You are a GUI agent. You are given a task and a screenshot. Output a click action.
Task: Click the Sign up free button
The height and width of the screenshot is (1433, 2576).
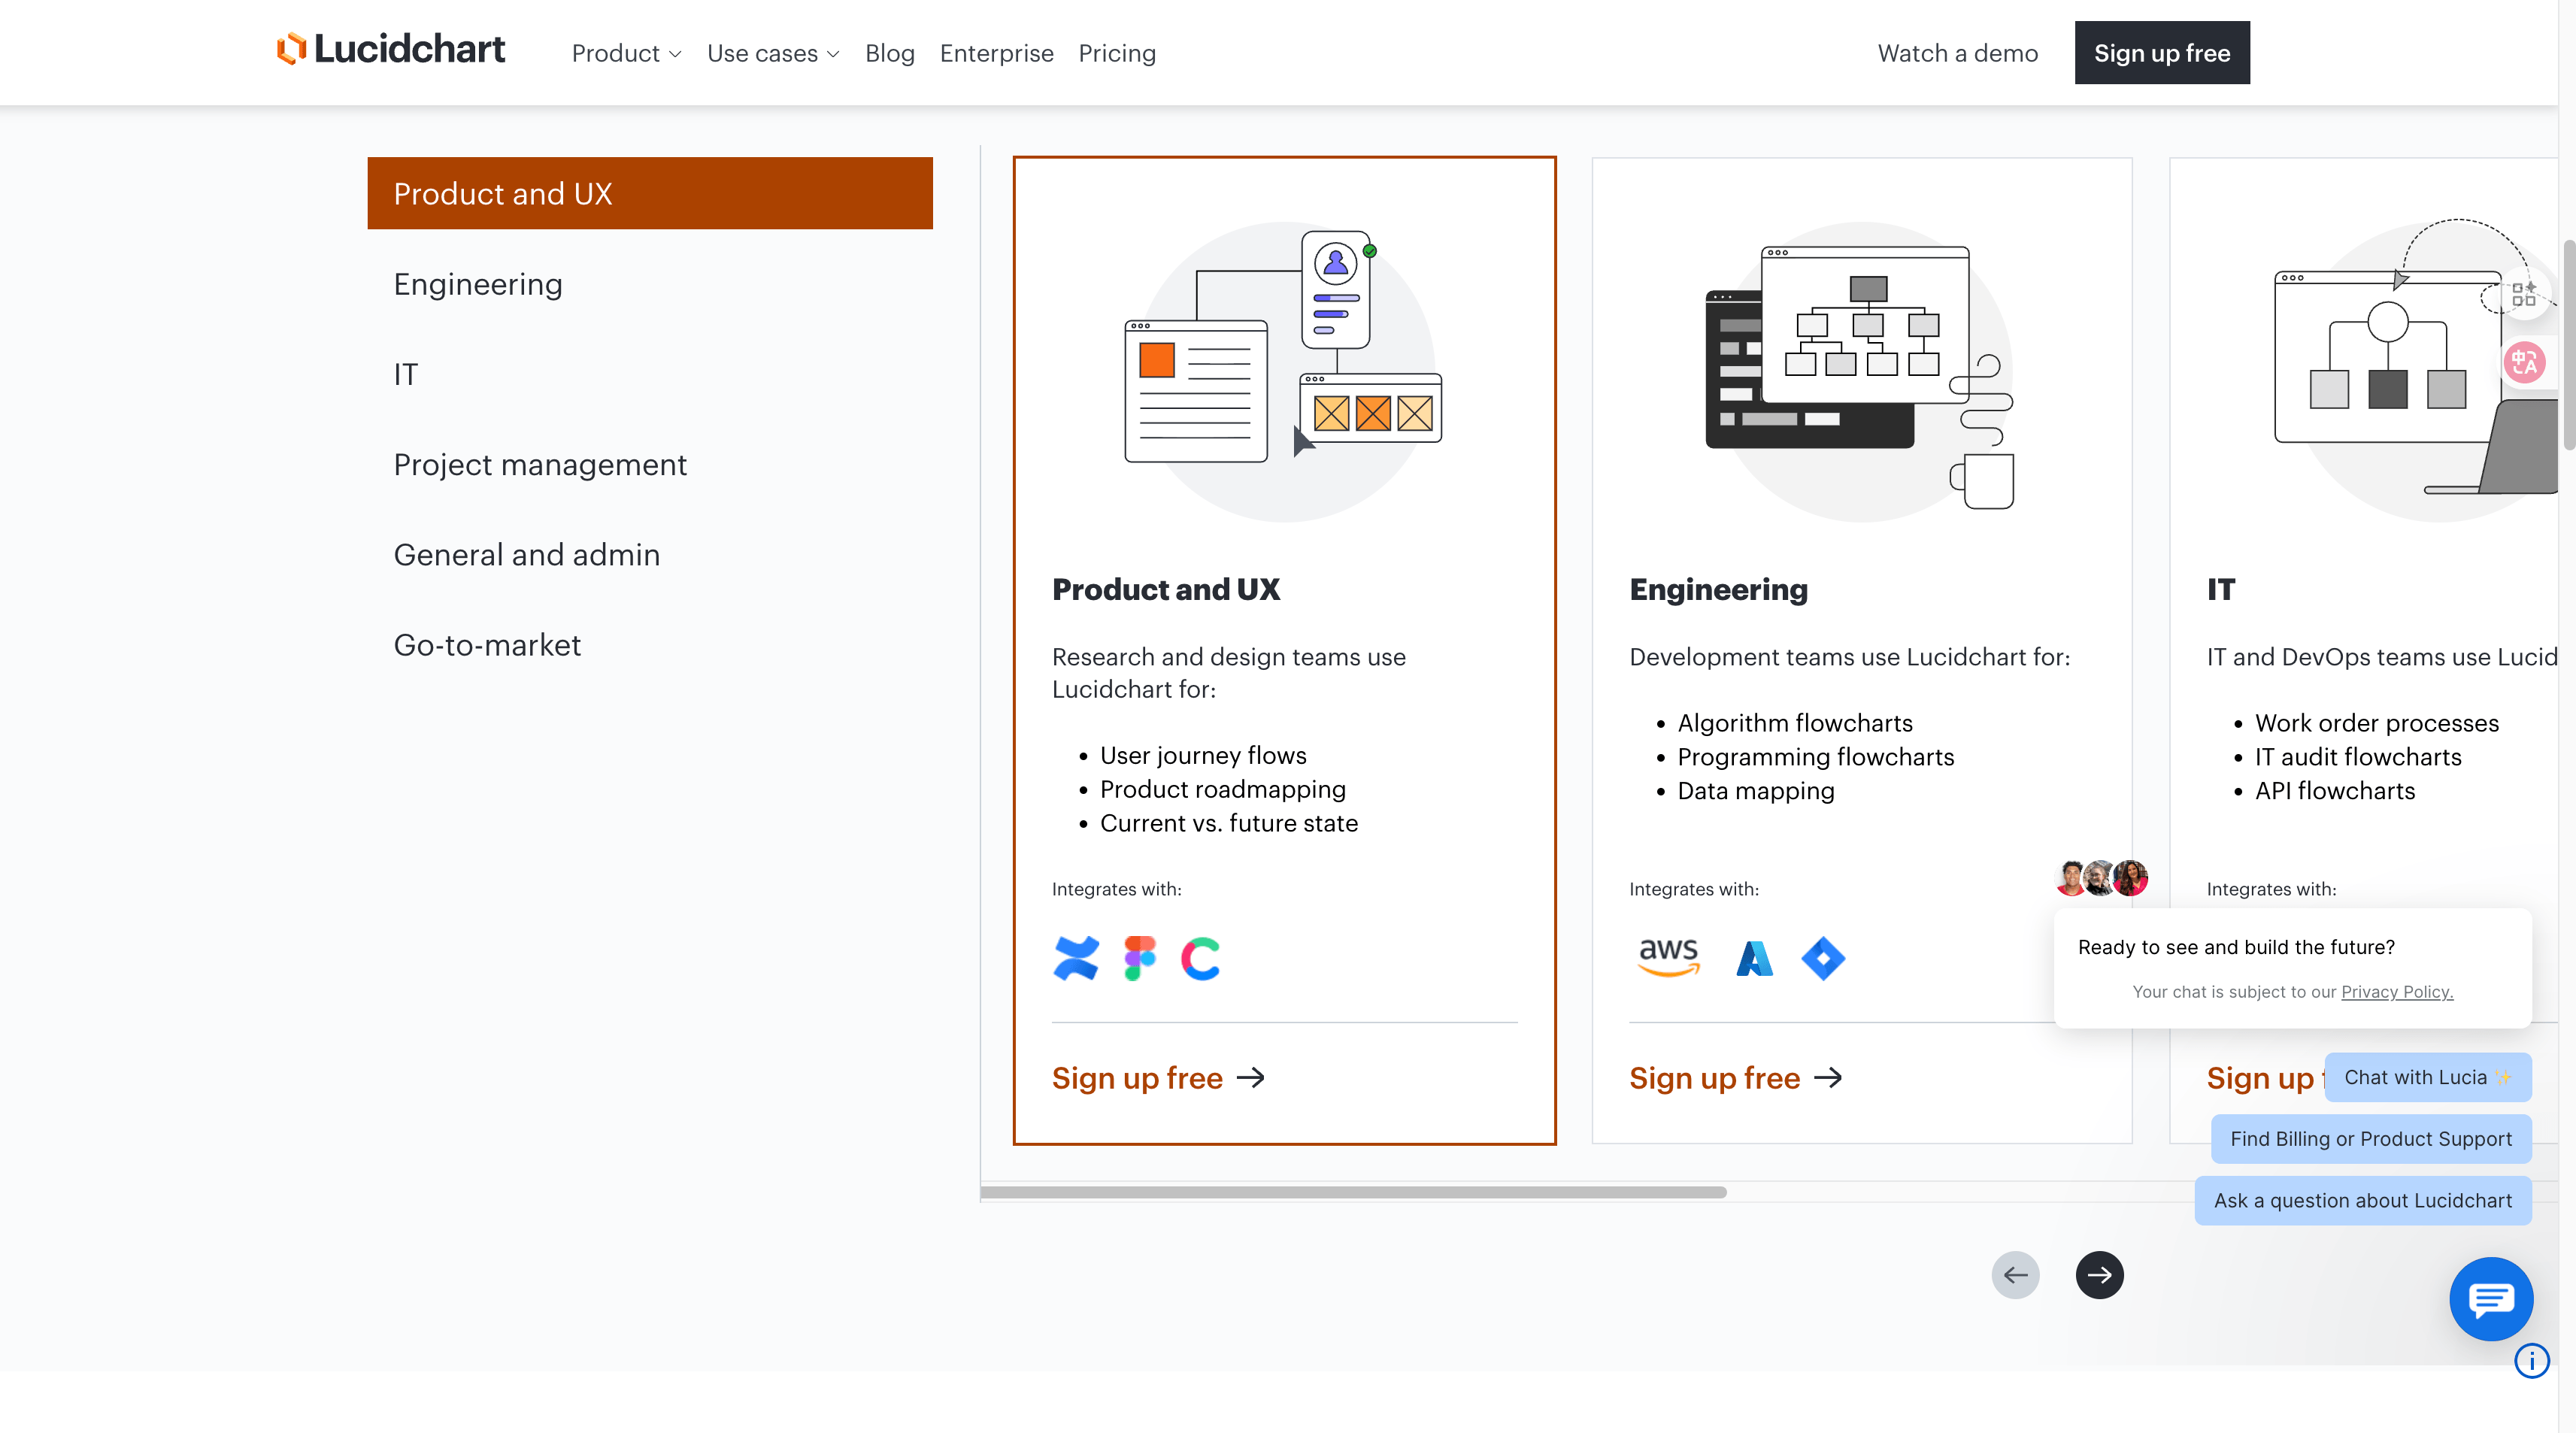click(x=2162, y=52)
